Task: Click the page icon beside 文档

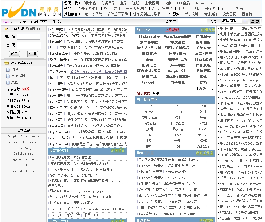Action: click(x=8, y=82)
